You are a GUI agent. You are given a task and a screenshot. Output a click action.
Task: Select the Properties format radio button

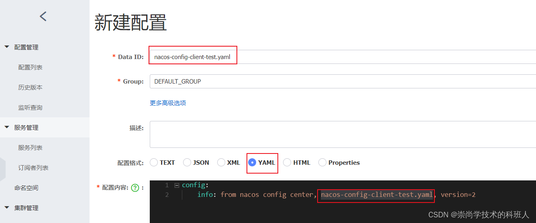pyautogui.click(x=322, y=162)
